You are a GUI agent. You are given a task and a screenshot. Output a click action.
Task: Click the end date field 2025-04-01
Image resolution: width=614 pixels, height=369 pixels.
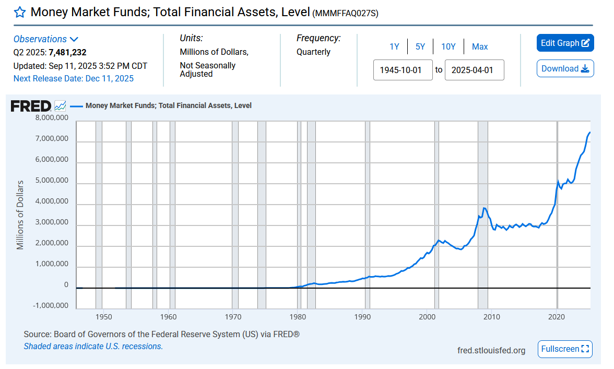click(474, 70)
